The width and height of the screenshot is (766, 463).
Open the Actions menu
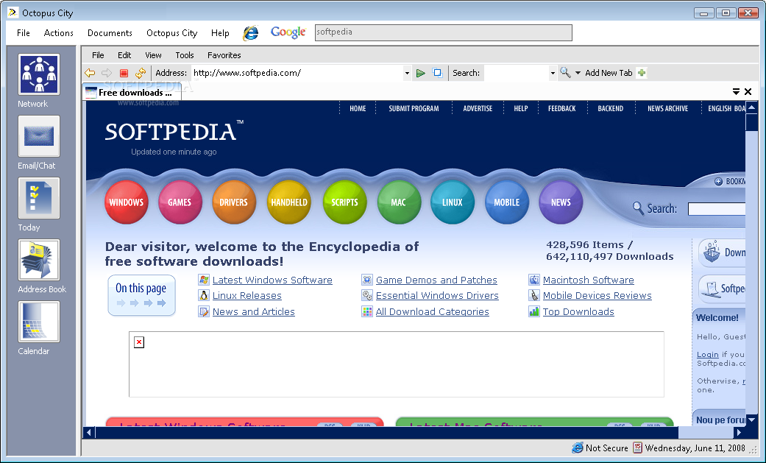coord(59,33)
